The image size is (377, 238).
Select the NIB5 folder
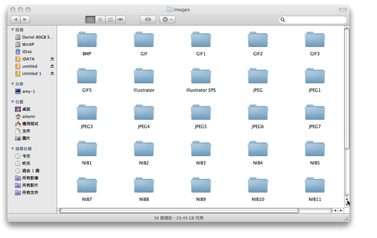tap(315, 149)
